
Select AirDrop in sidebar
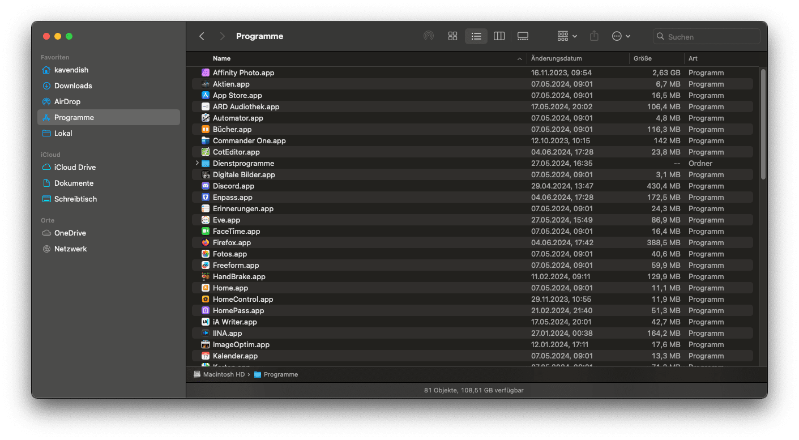click(108, 102)
